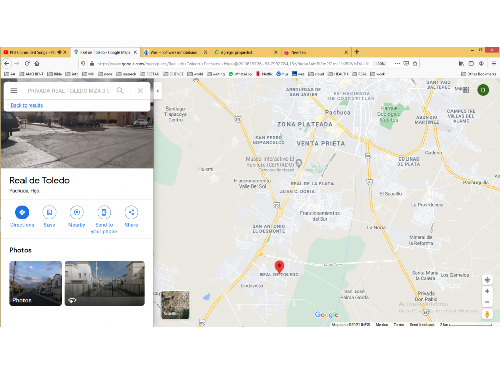500x374 pixels.
Task: Click the Maps search input field
Action: pyautogui.click(x=69, y=91)
